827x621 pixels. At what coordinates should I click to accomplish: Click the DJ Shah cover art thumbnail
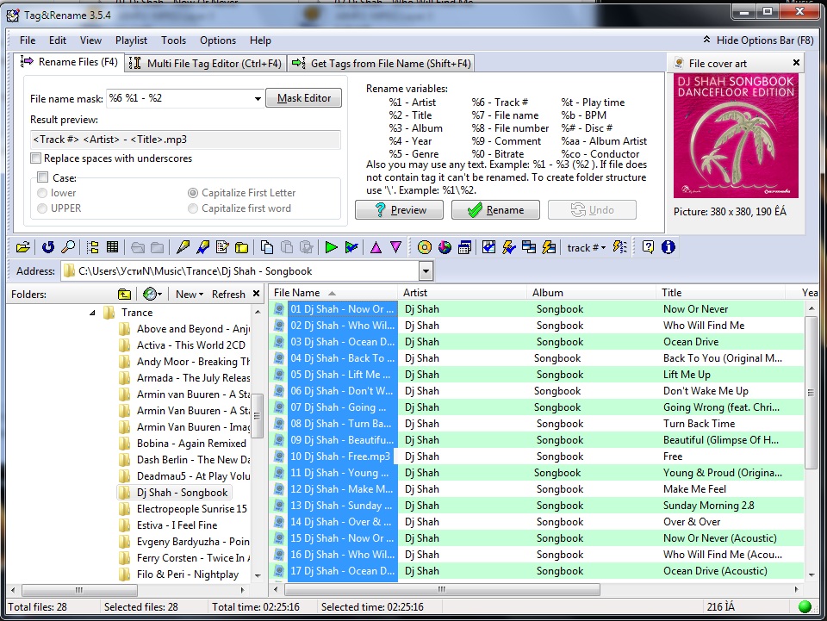(735, 136)
